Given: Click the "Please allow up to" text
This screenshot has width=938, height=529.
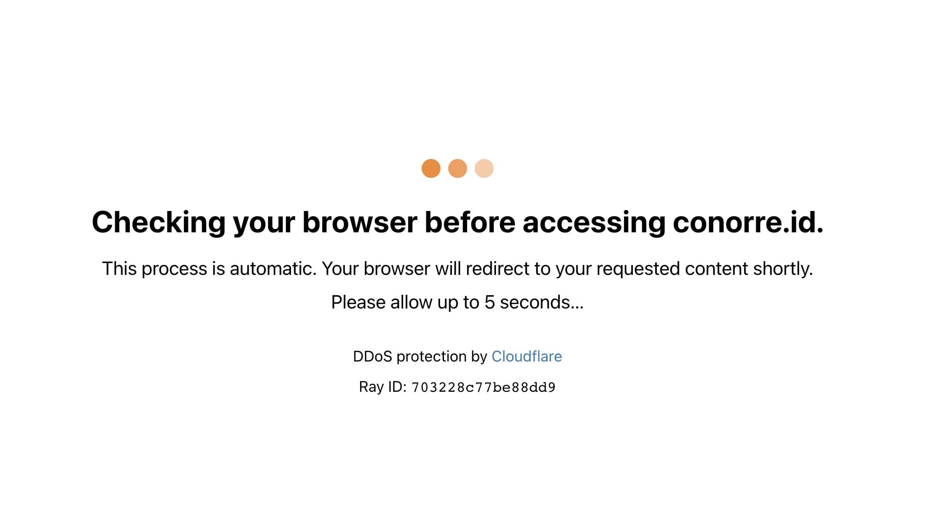Looking at the screenshot, I should coord(405,302).
